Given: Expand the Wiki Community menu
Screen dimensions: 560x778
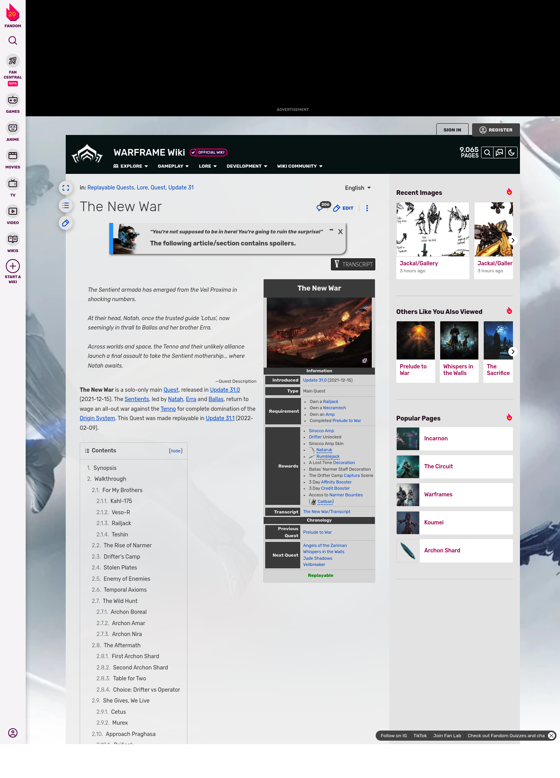Looking at the screenshot, I should (x=300, y=166).
